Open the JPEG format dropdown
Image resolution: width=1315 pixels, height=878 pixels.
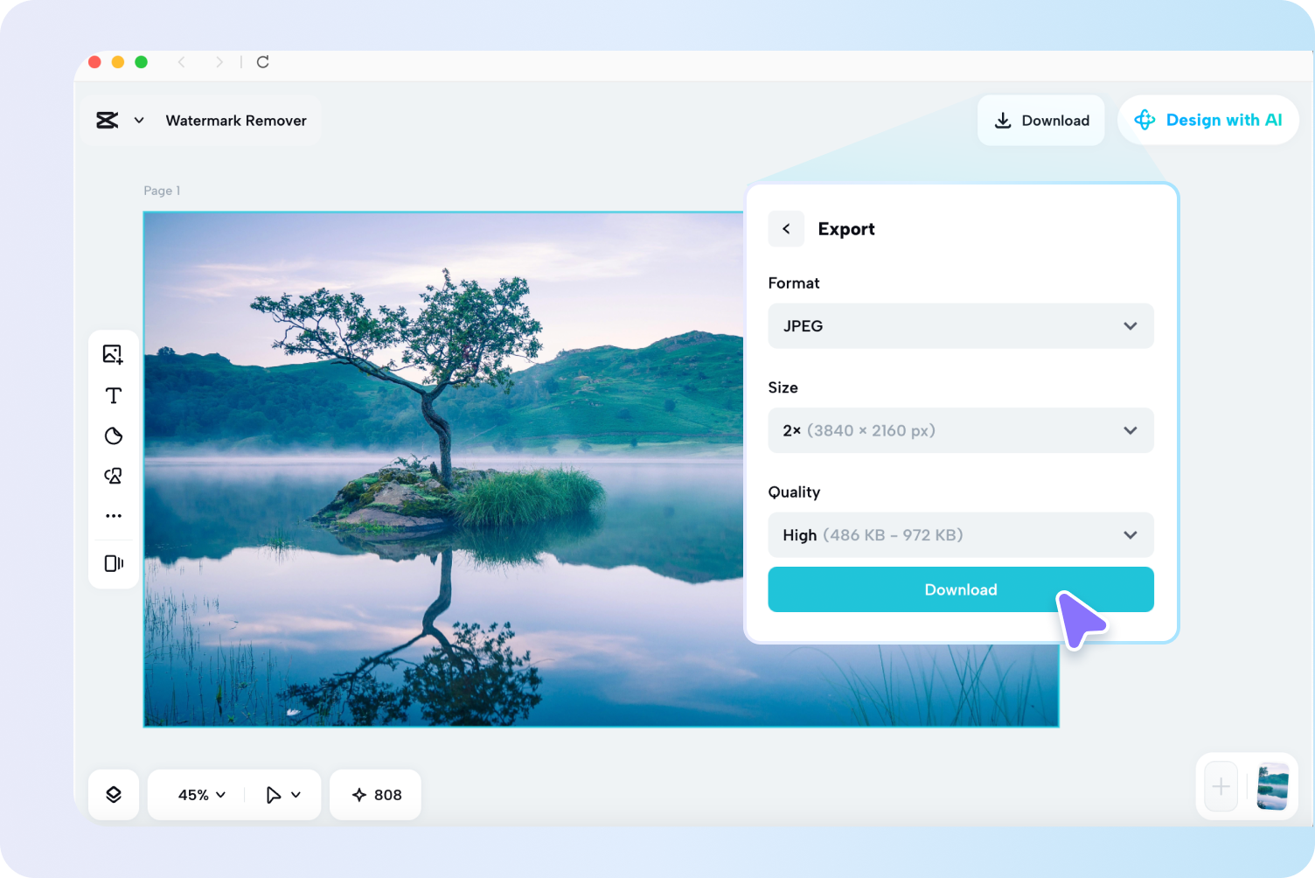point(960,325)
